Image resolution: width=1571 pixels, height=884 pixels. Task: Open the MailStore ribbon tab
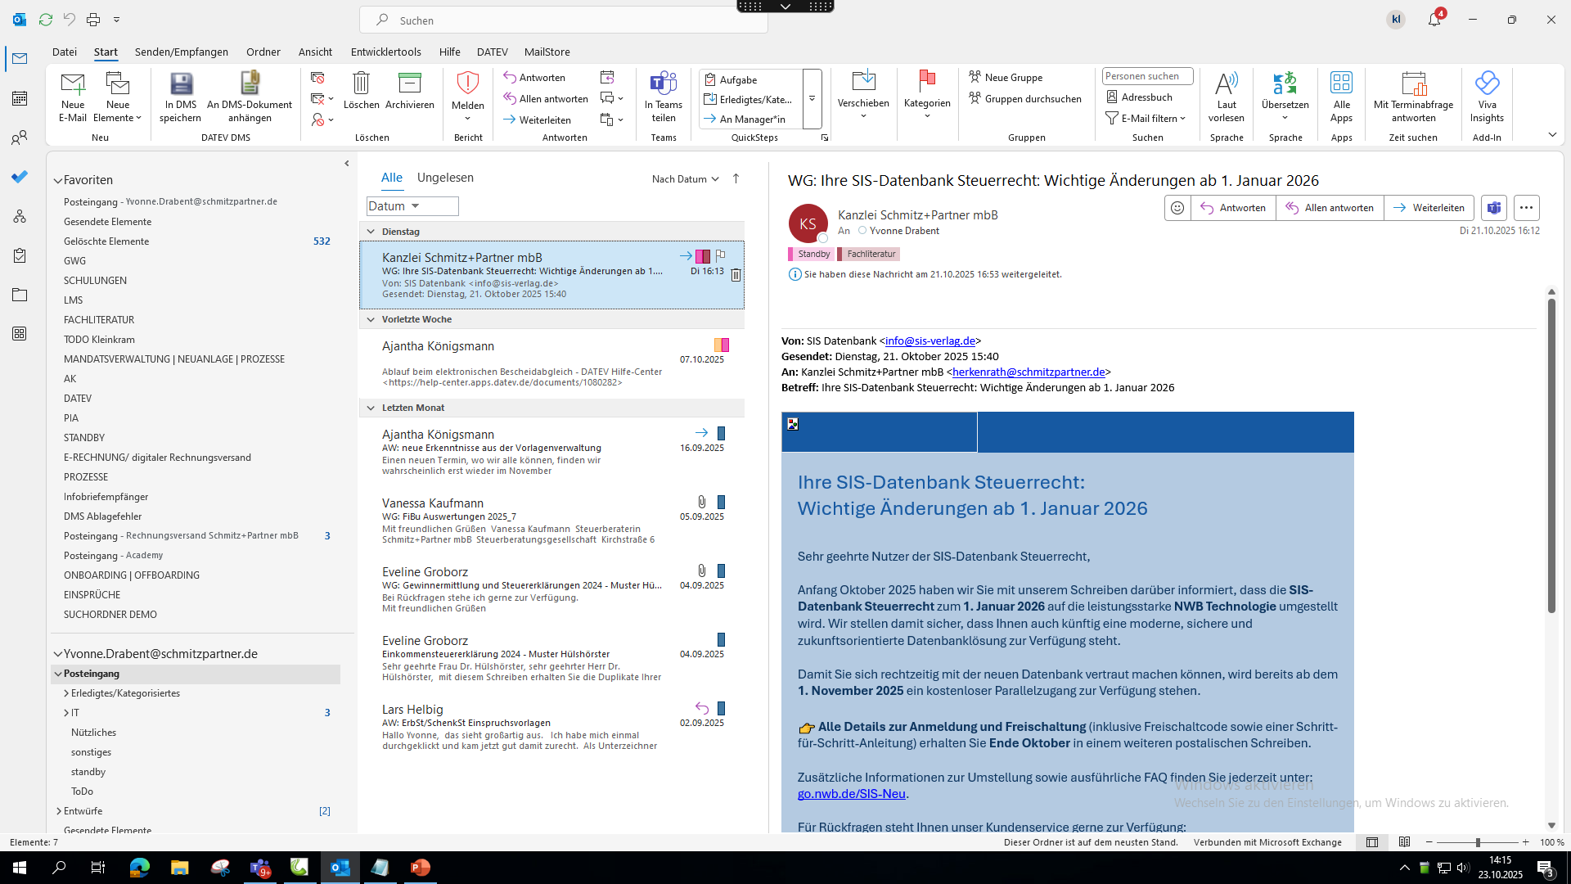547,52
